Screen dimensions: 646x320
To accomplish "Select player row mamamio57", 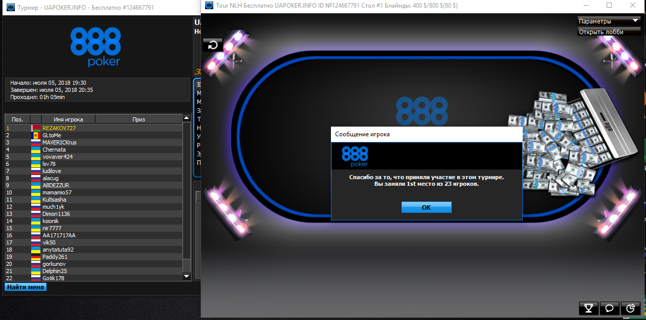I will pyautogui.click(x=94, y=192).
